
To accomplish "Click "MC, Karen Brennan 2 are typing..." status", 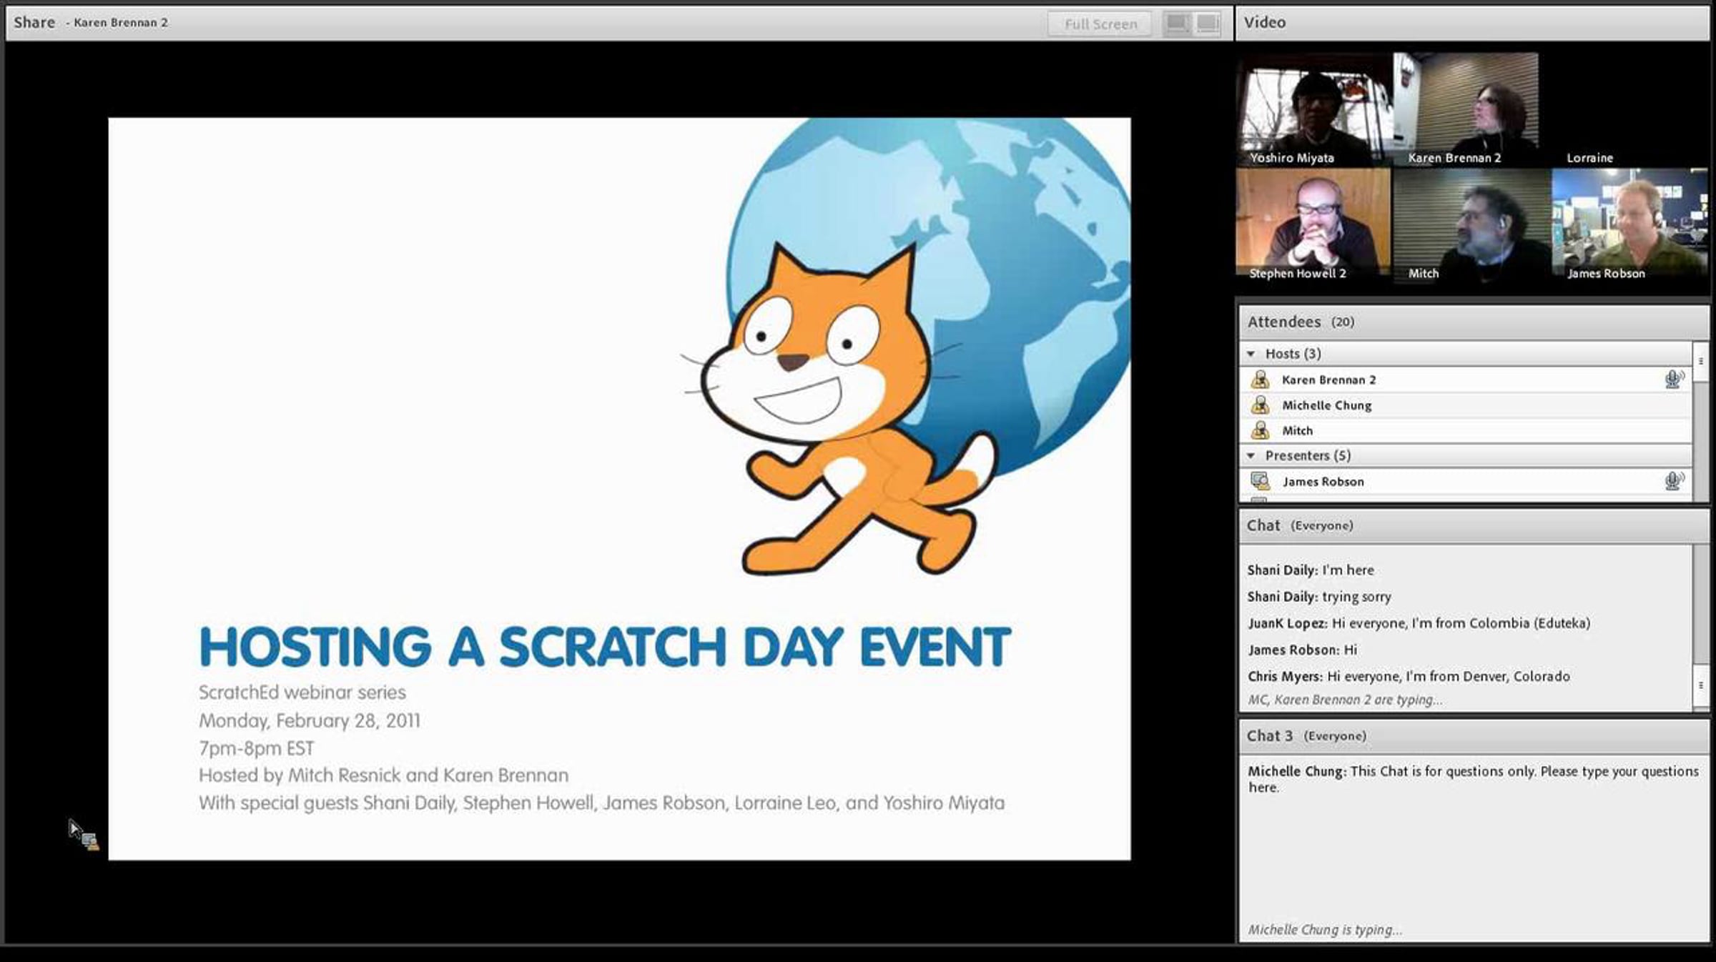I will 1345,700.
